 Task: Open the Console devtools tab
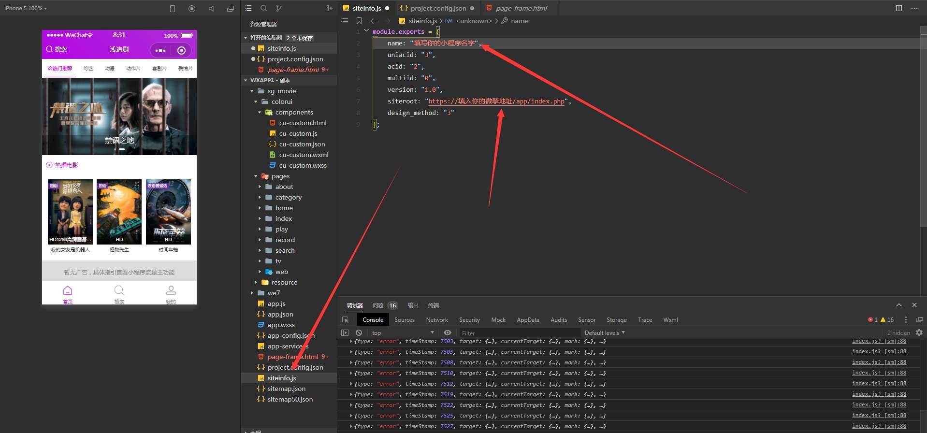(x=373, y=319)
